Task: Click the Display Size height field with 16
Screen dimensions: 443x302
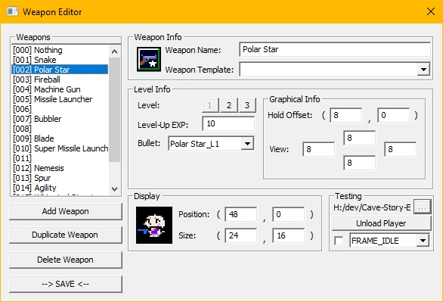Action: (289, 235)
